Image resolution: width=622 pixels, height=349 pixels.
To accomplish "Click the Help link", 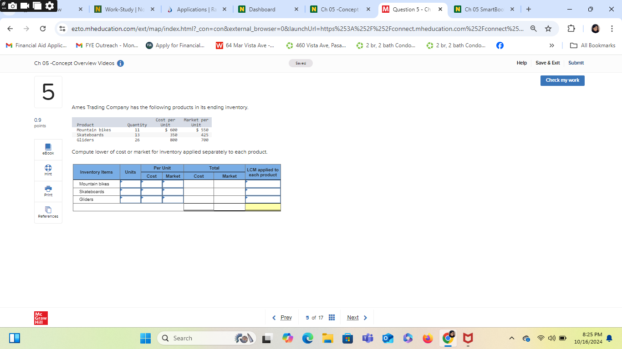I will pos(522,63).
